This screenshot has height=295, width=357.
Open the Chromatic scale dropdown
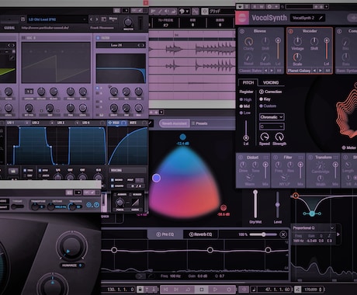click(272, 117)
